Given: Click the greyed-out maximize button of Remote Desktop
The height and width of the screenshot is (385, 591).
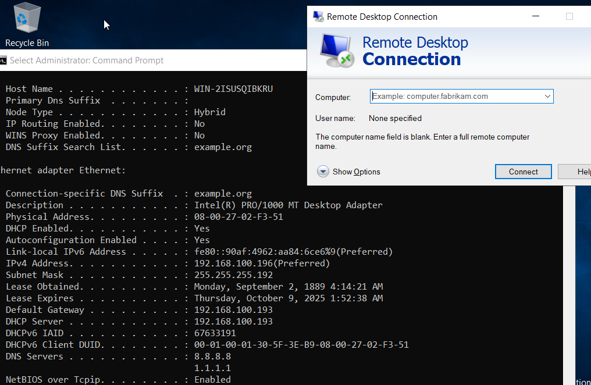Looking at the screenshot, I should click(x=569, y=16).
